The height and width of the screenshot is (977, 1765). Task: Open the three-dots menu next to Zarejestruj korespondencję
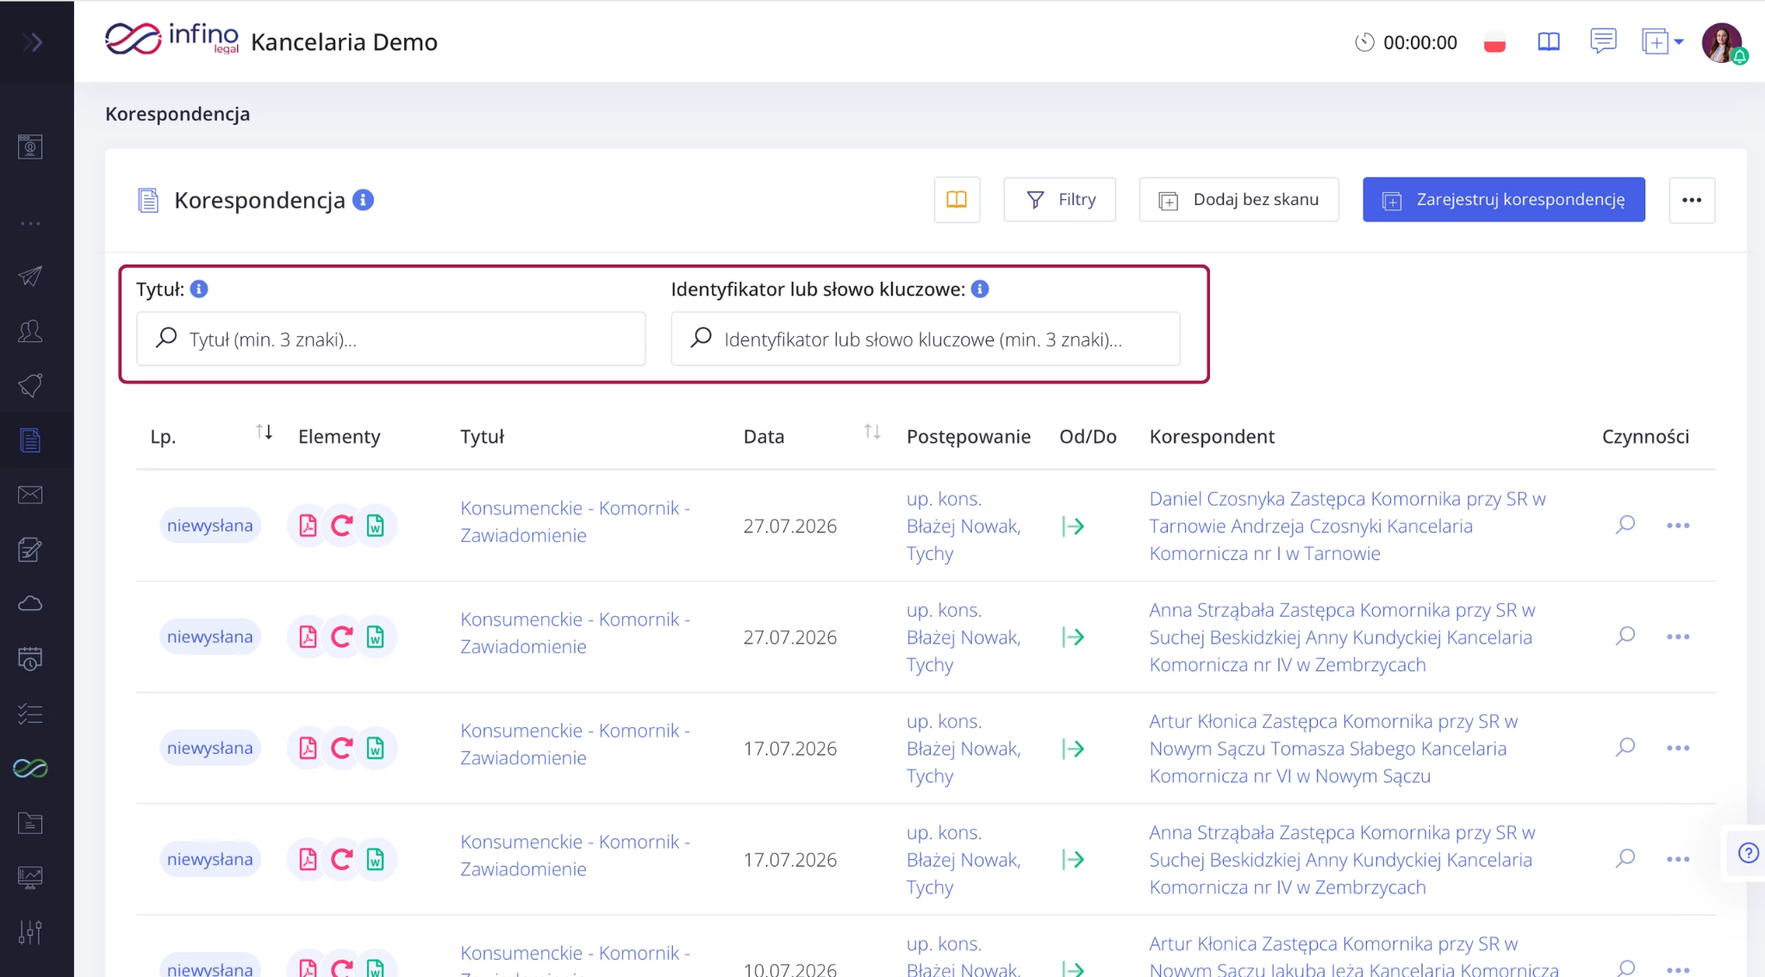click(1692, 200)
